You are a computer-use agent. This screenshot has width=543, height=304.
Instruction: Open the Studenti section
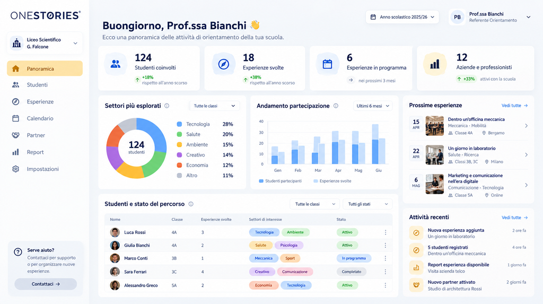[45, 85]
